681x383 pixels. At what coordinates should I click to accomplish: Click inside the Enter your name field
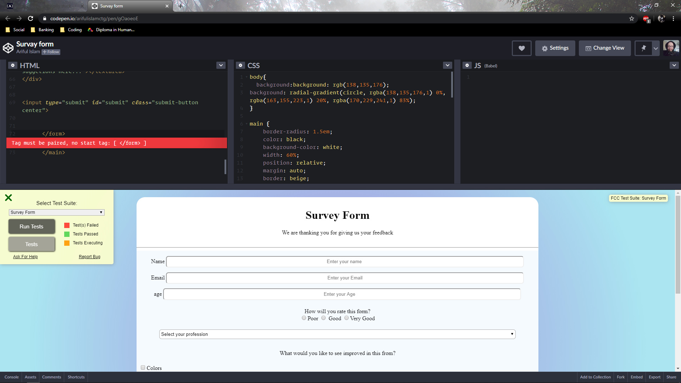(x=344, y=261)
